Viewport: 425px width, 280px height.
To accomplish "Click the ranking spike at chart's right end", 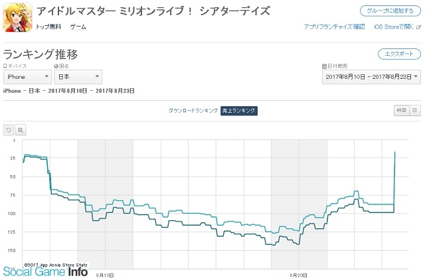I will pyautogui.click(x=395, y=153).
